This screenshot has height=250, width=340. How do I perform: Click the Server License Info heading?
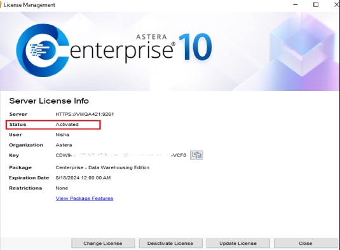tap(49, 101)
